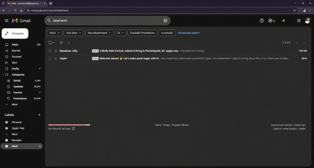Tick the select-all checkbox
Viewport: 314px width, 168px height.
(x=50, y=42)
